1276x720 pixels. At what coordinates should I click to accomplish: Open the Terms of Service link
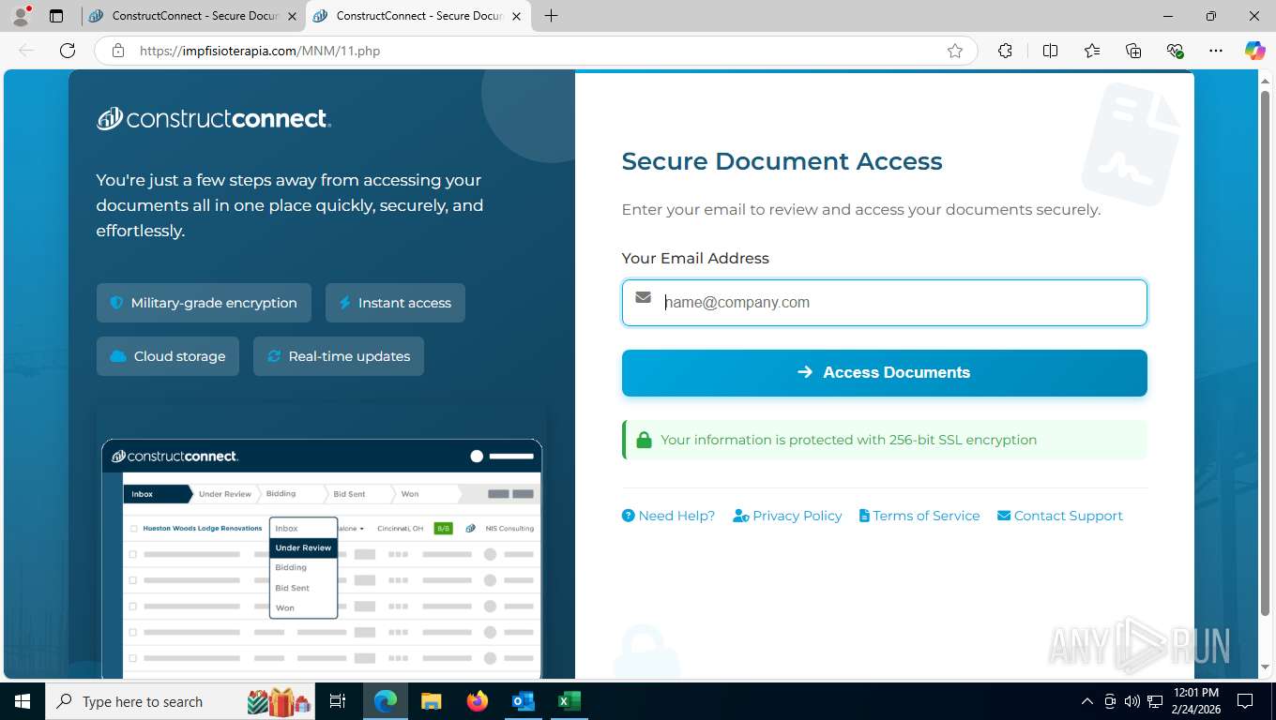[x=919, y=516]
